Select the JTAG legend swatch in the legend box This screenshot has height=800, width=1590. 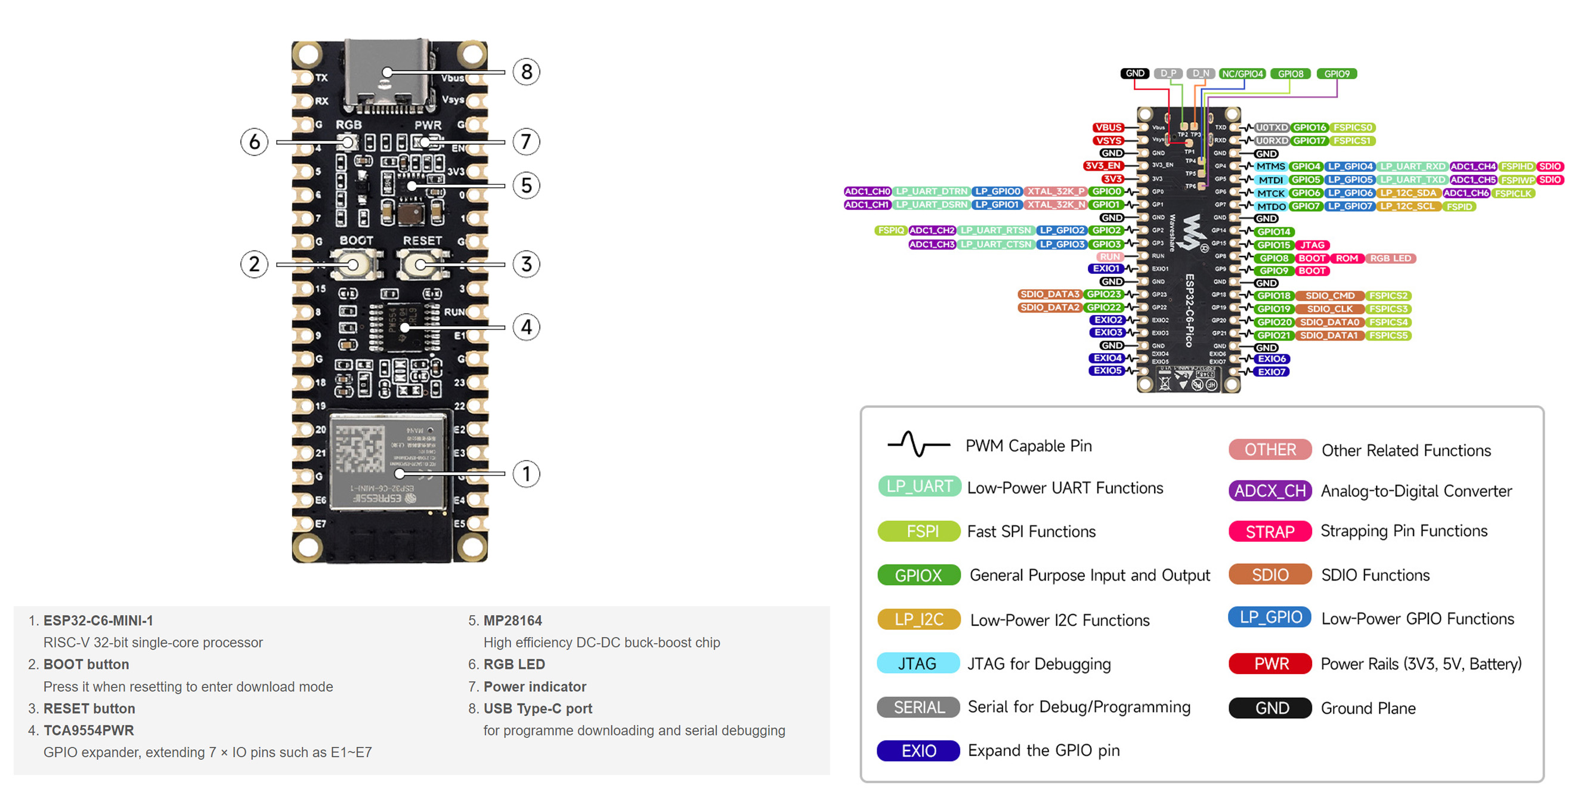(918, 663)
